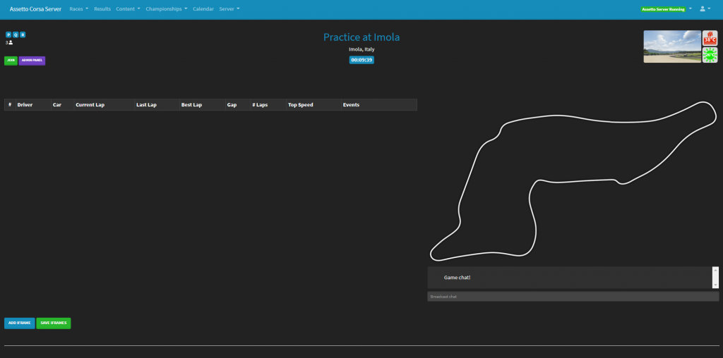
Task: Open the Imola track preview thumbnail
Action: pyautogui.click(x=672, y=47)
